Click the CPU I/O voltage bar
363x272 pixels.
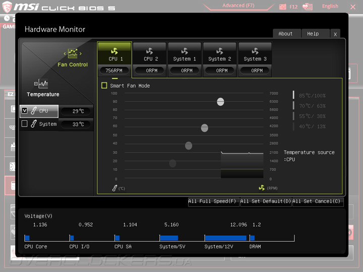[72, 238]
